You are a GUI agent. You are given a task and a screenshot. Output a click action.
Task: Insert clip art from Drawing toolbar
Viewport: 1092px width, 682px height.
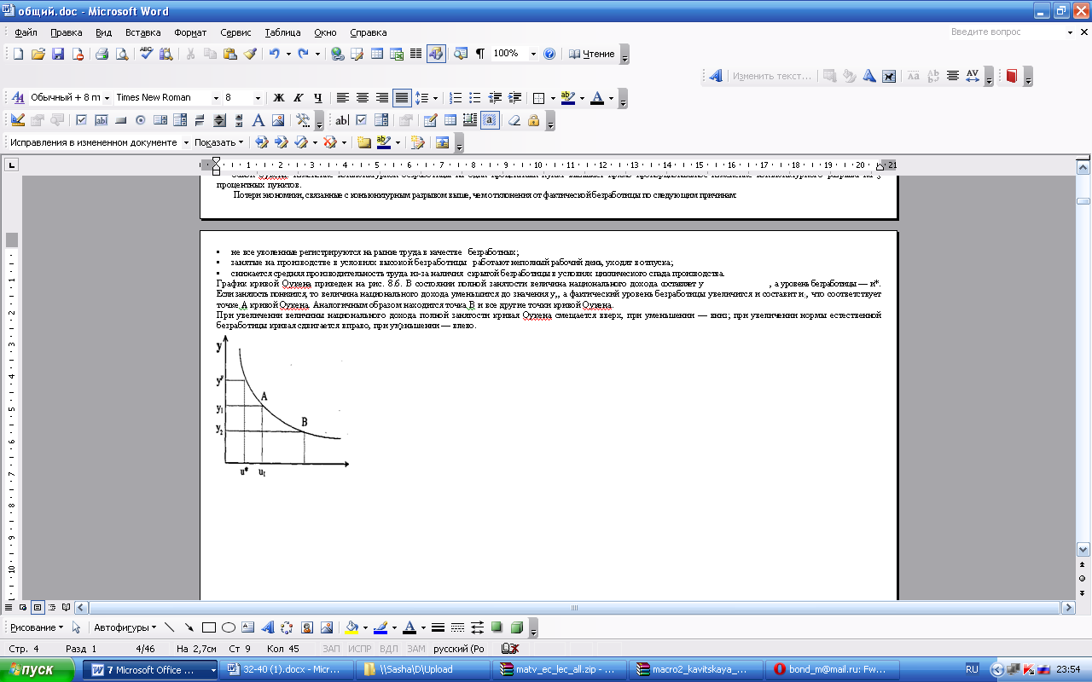(x=306, y=627)
